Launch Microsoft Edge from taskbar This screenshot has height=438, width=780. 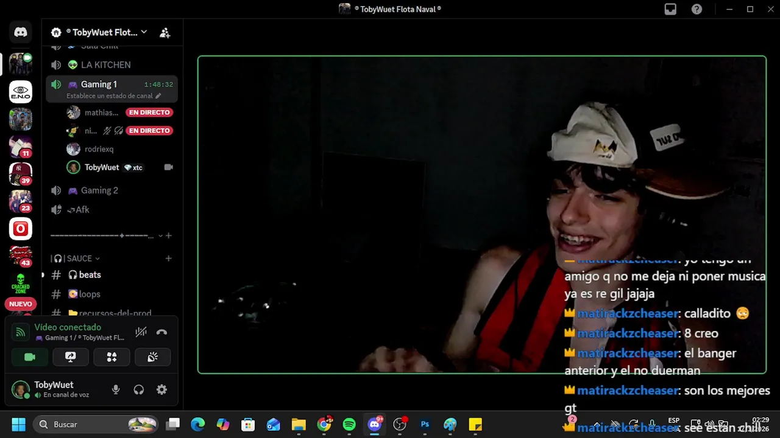(x=198, y=425)
